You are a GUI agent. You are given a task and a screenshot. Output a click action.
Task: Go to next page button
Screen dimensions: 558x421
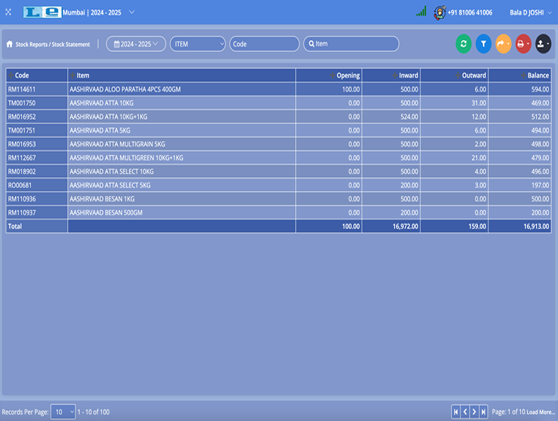coord(474,412)
